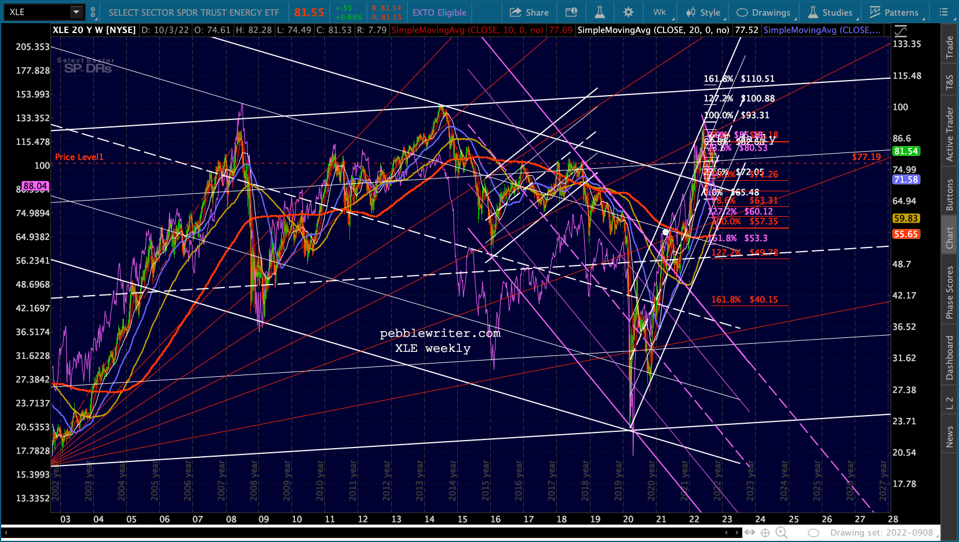This screenshot has height=542, width=959.
Task: Click the red 161.8% $40.15 Fibonacci label
Action: 745,300
